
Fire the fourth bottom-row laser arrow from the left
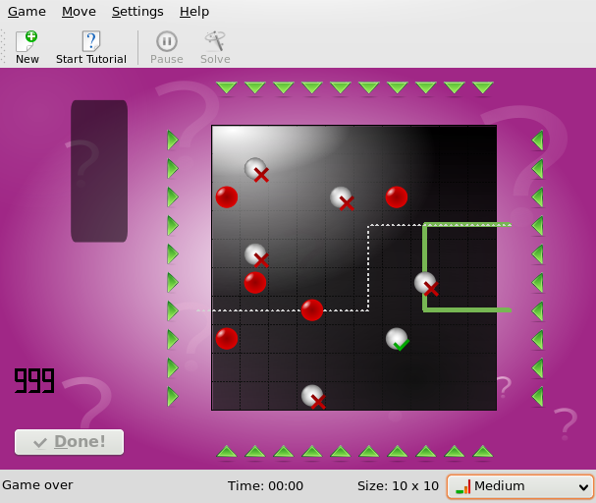click(312, 451)
